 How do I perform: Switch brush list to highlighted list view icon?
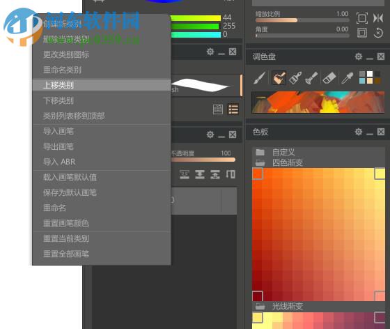(233, 109)
